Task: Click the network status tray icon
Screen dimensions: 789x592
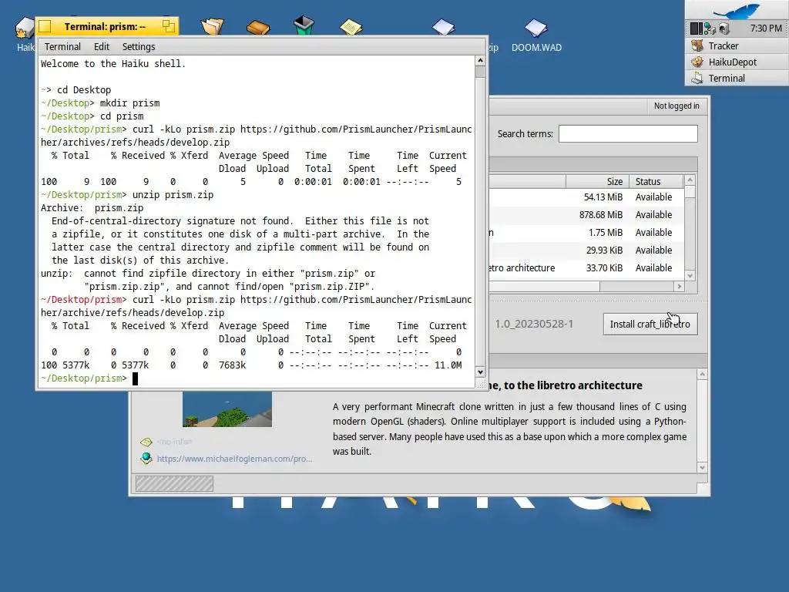Action: point(710,29)
